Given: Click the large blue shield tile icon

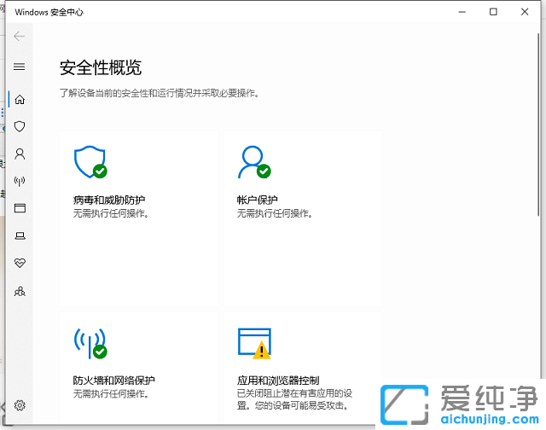Looking at the screenshot, I should 89,160.
